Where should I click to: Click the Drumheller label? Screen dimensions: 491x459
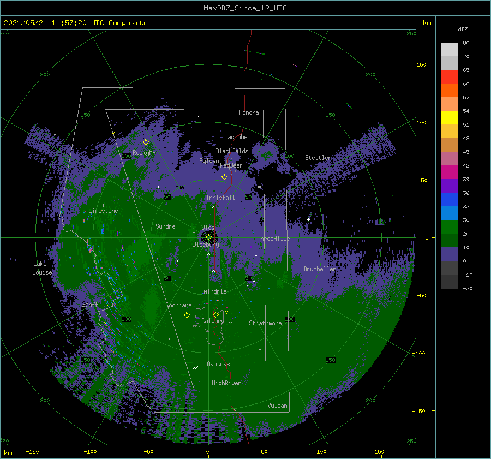tap(320, 269)
